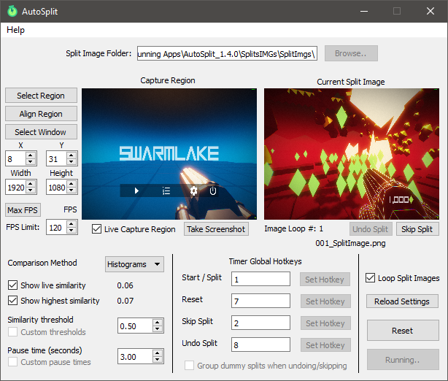Click the power icon in captured game menu

[213, 190]
